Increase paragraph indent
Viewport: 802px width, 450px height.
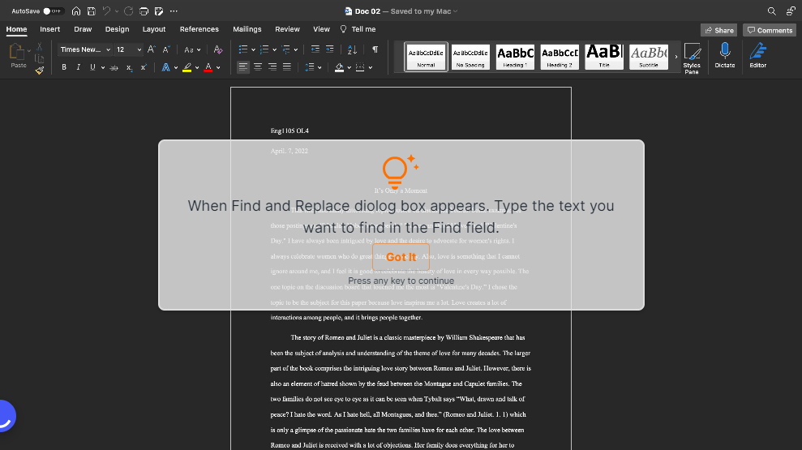tap(330, 49)
